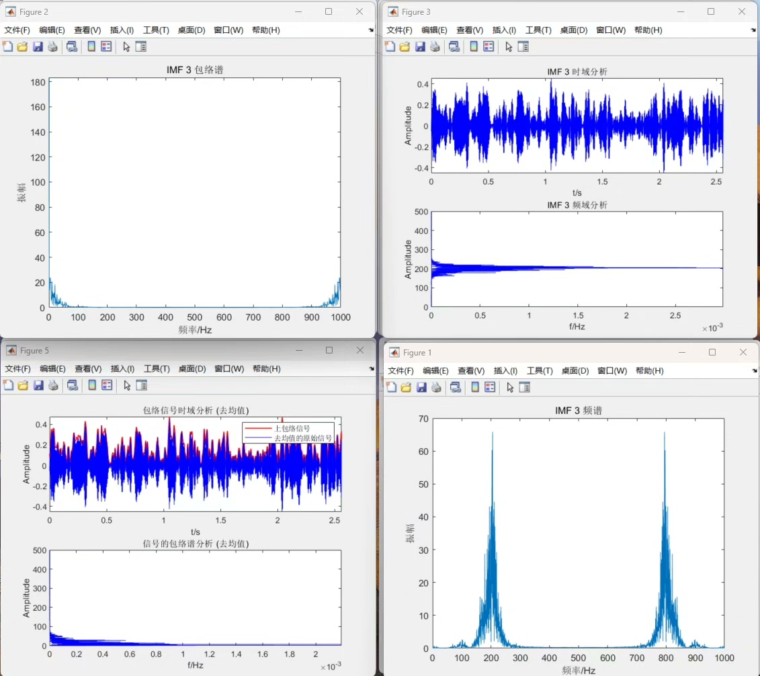Image resolution: width=760 pixels, height=676 pixels.
Task: Enable plot edit mode in Figure 2
Action: tap(126, 46)
